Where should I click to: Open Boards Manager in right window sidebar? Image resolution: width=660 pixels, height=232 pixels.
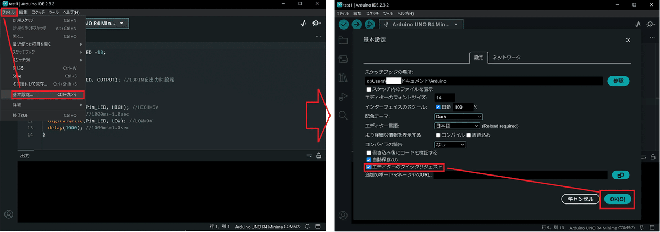(343, 59)
